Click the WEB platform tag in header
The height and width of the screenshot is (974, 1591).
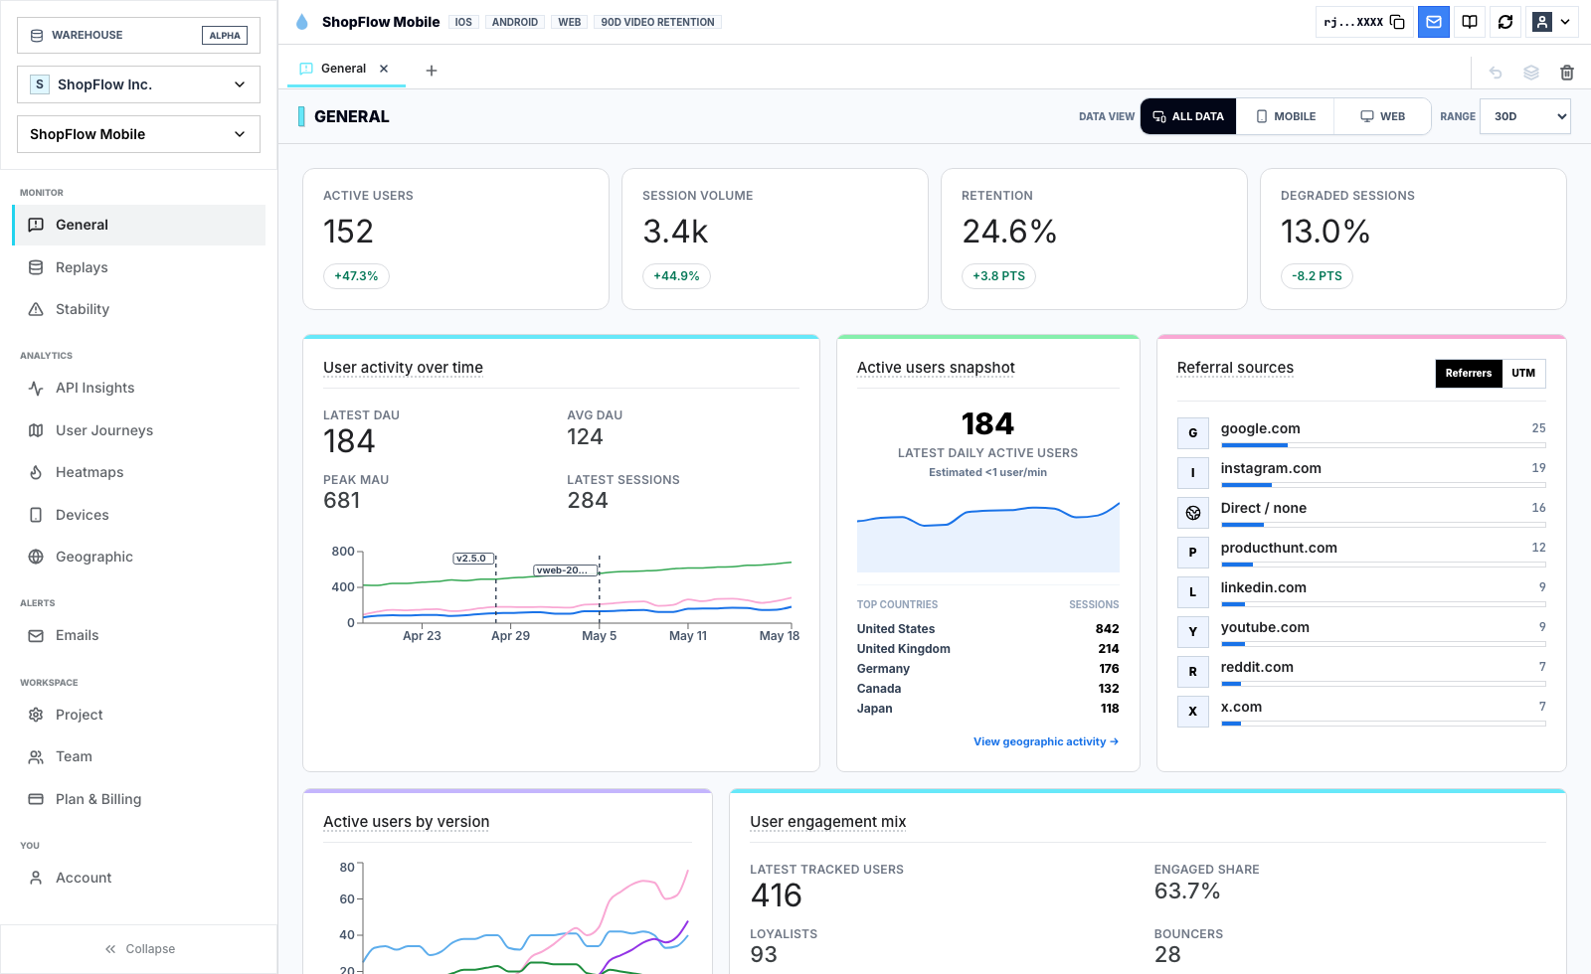click(570, 22)
